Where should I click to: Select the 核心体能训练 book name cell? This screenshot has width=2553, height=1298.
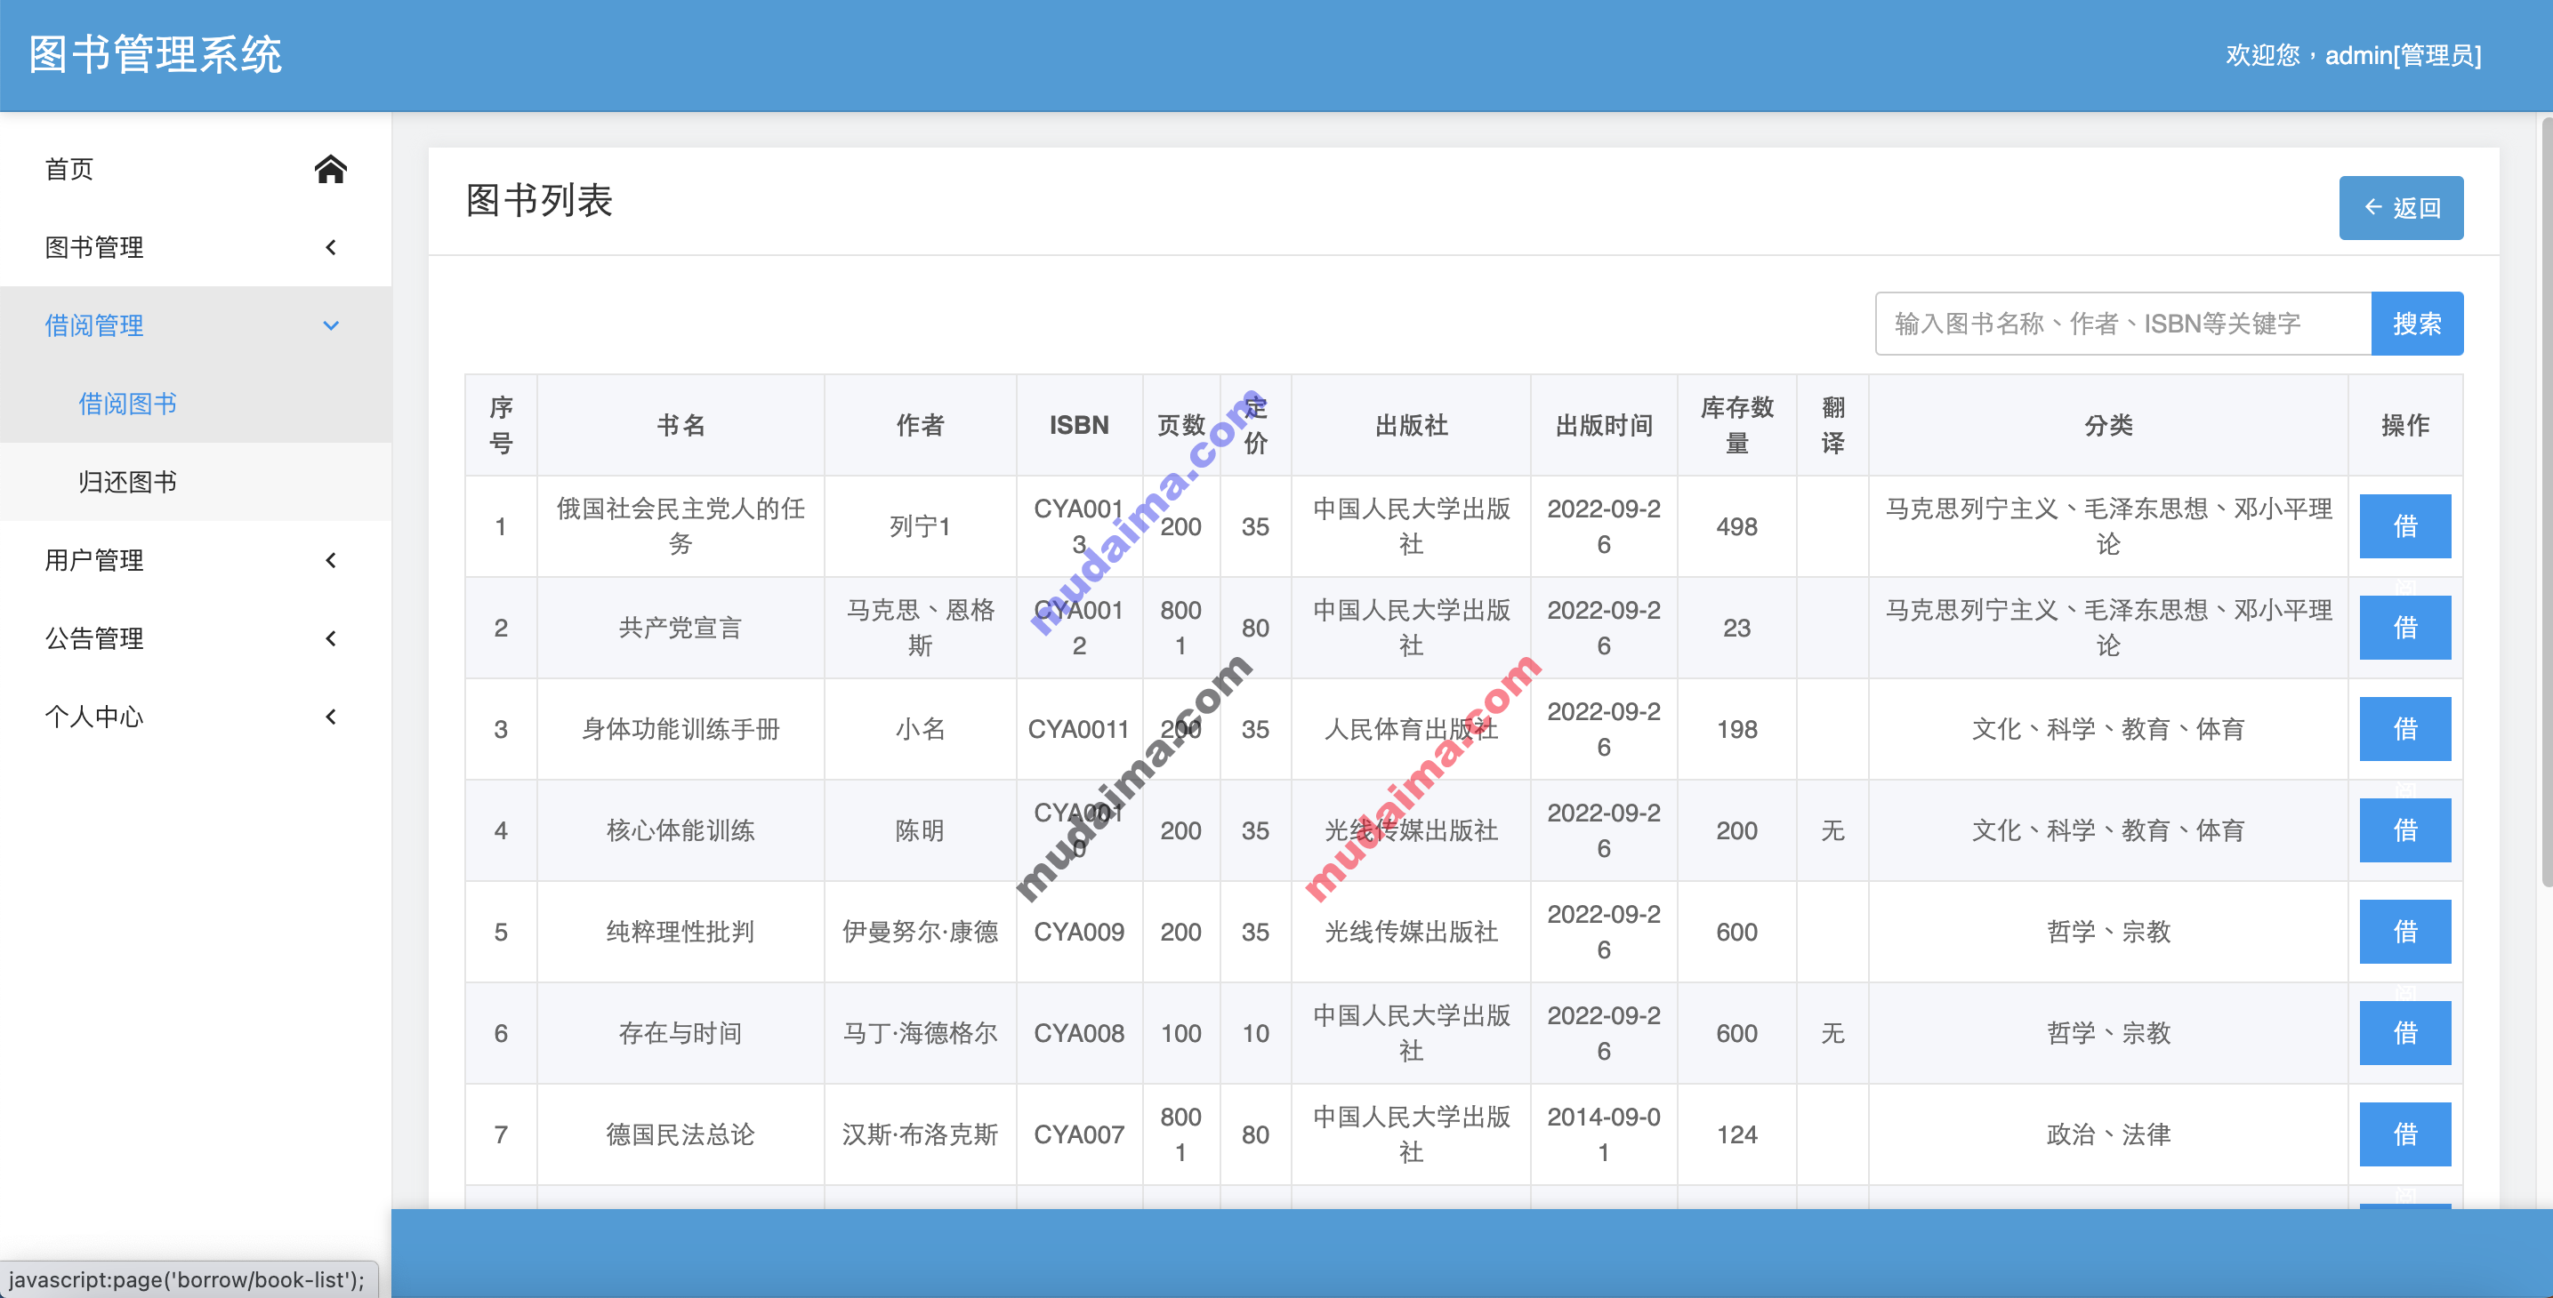click(x=681, y=830)
